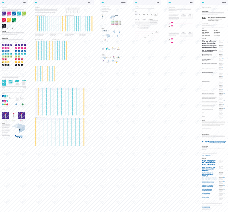Click the "Color Palette" heading
The image size is (228, 212).
point(4,7)
